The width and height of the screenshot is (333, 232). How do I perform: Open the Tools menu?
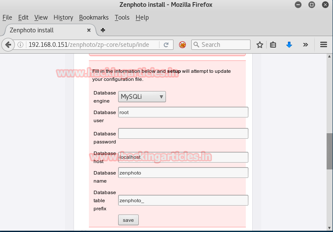point(122,17)
